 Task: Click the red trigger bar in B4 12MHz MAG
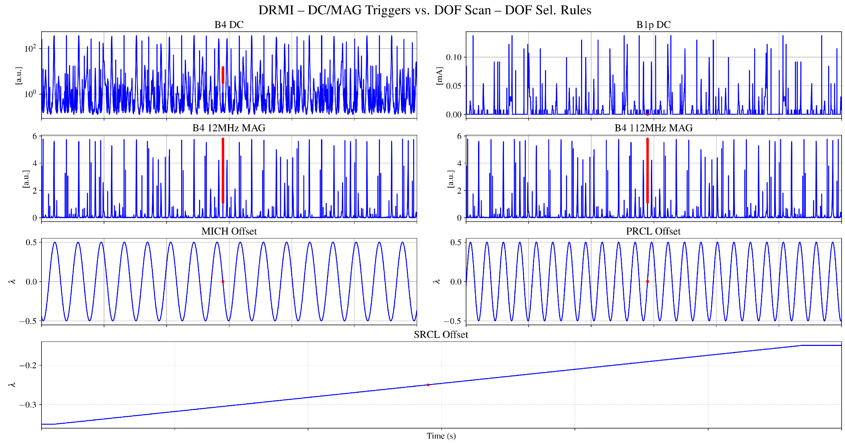(x=223, y=170)
